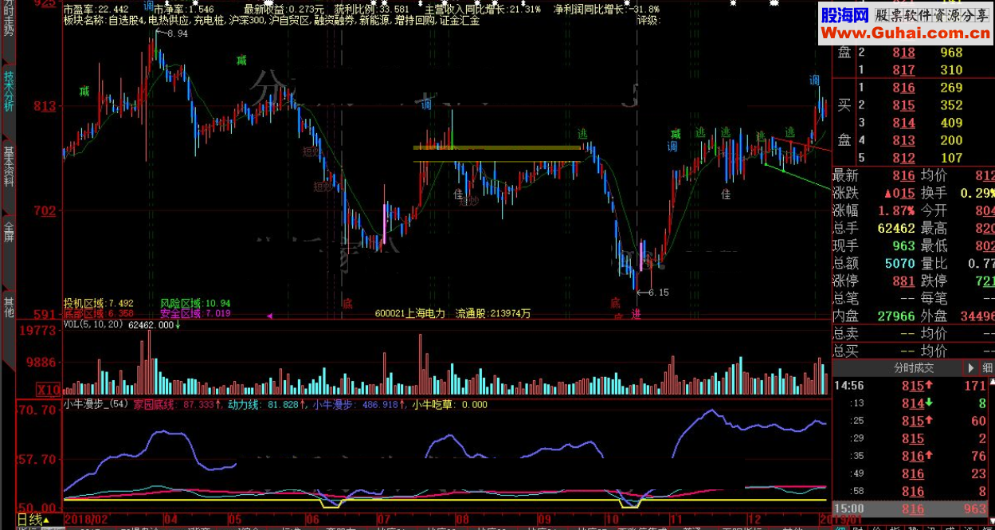Click the 底部区域:6.358 text
The height and width of the screenshot is (530, 995).
(99, 313)
